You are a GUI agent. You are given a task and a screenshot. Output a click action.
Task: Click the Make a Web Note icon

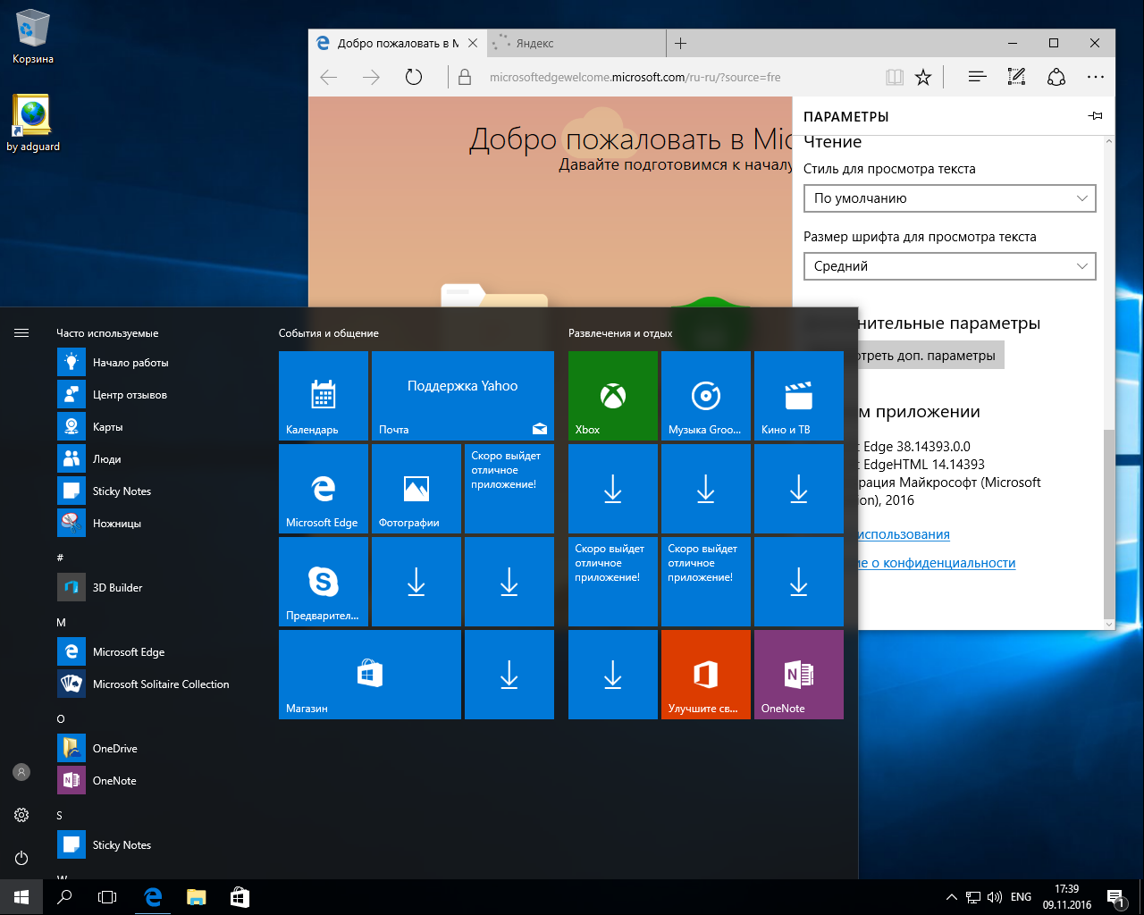[1016, 78]
